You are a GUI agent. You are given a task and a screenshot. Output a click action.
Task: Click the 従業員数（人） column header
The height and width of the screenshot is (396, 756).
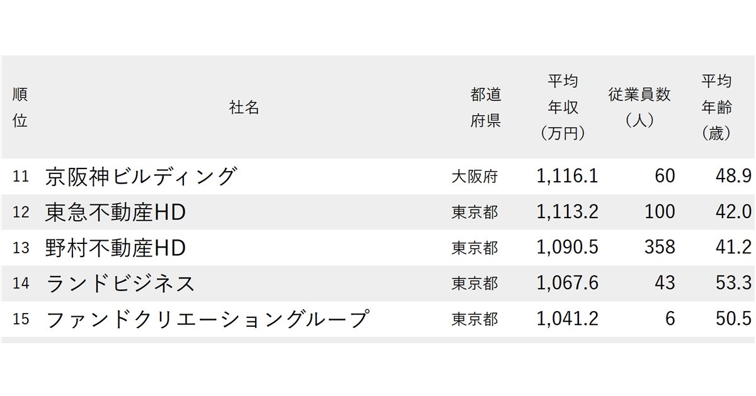click(x=639, y=107)
